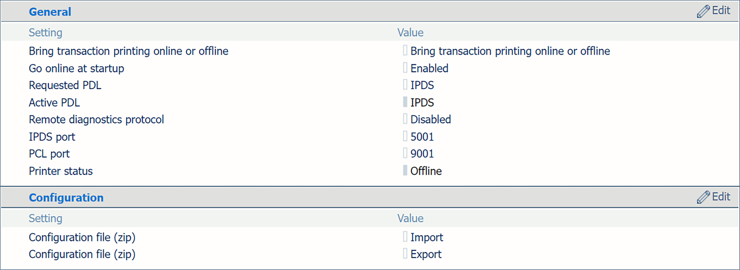Select the Enabled value for Go online at startup
Screen dimensions: 740x270
pyautogui.click(x=429, y=68)
